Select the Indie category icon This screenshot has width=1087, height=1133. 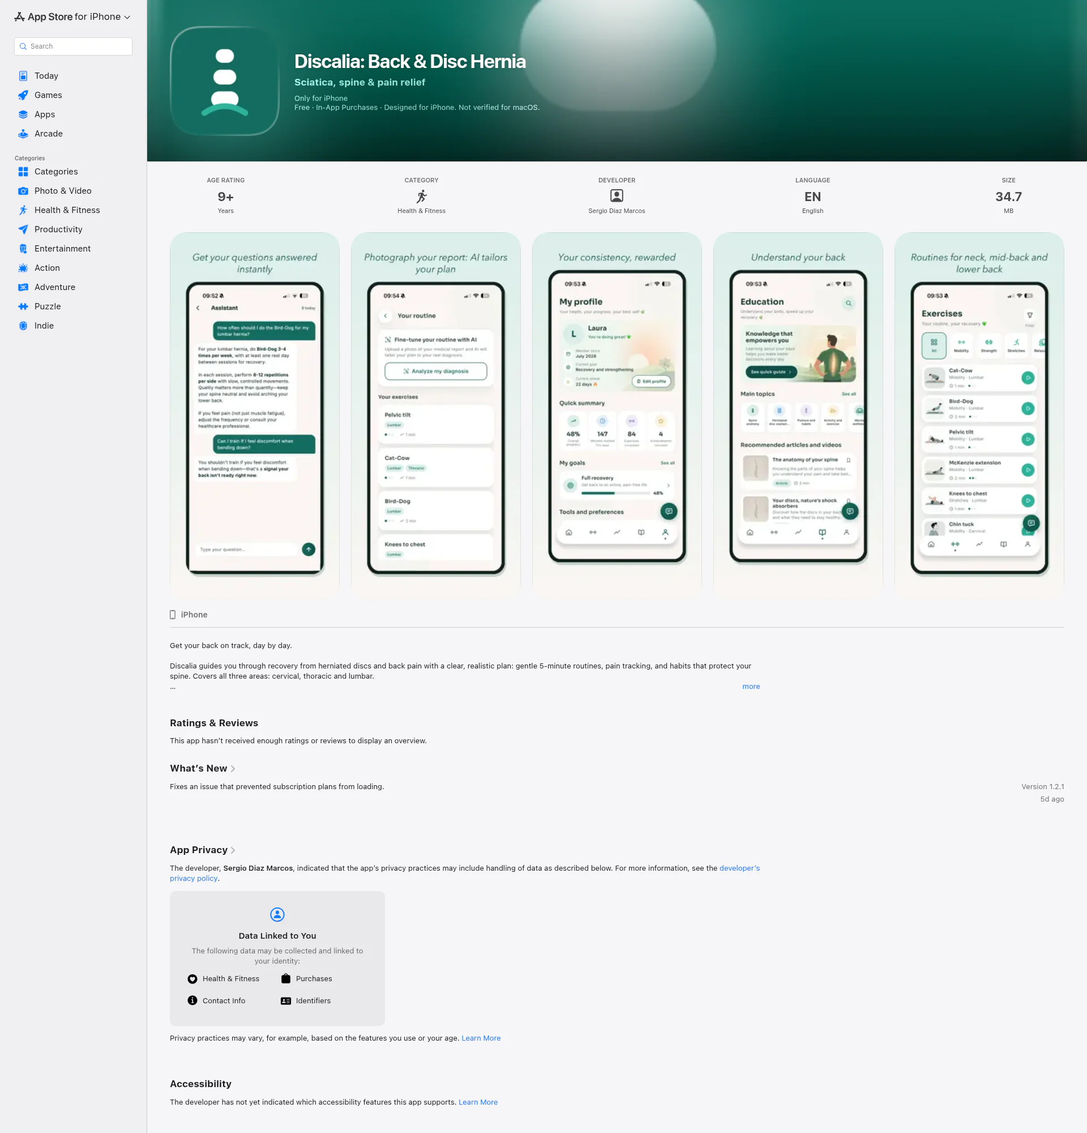pyautogui.click(x=23, y=325)
